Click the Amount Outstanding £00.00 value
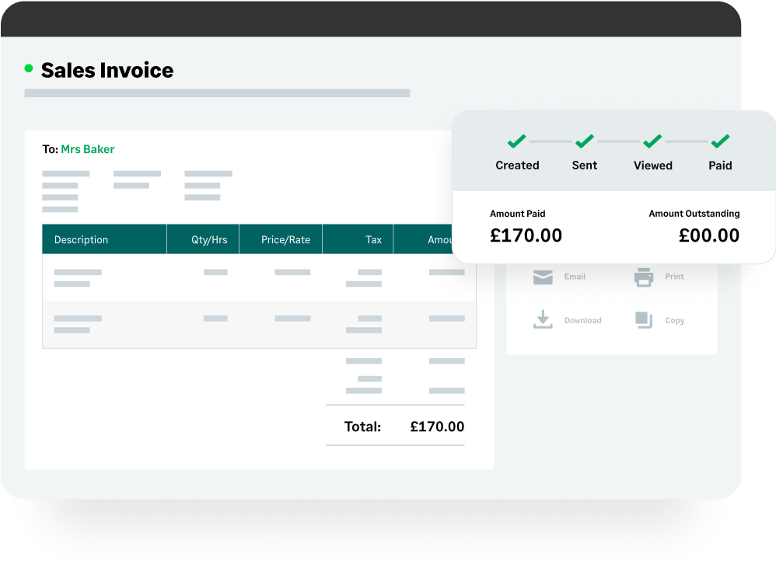This screenshot has width=776, height=568. coord(709,235)
